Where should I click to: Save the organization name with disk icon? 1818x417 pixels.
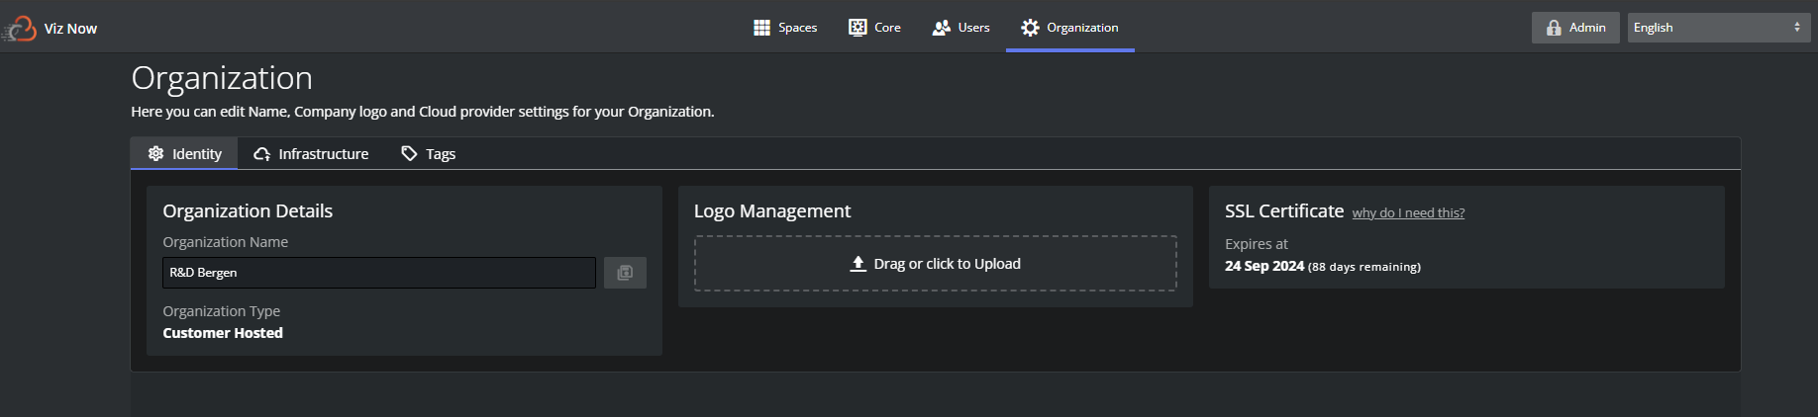click(625, 273)
